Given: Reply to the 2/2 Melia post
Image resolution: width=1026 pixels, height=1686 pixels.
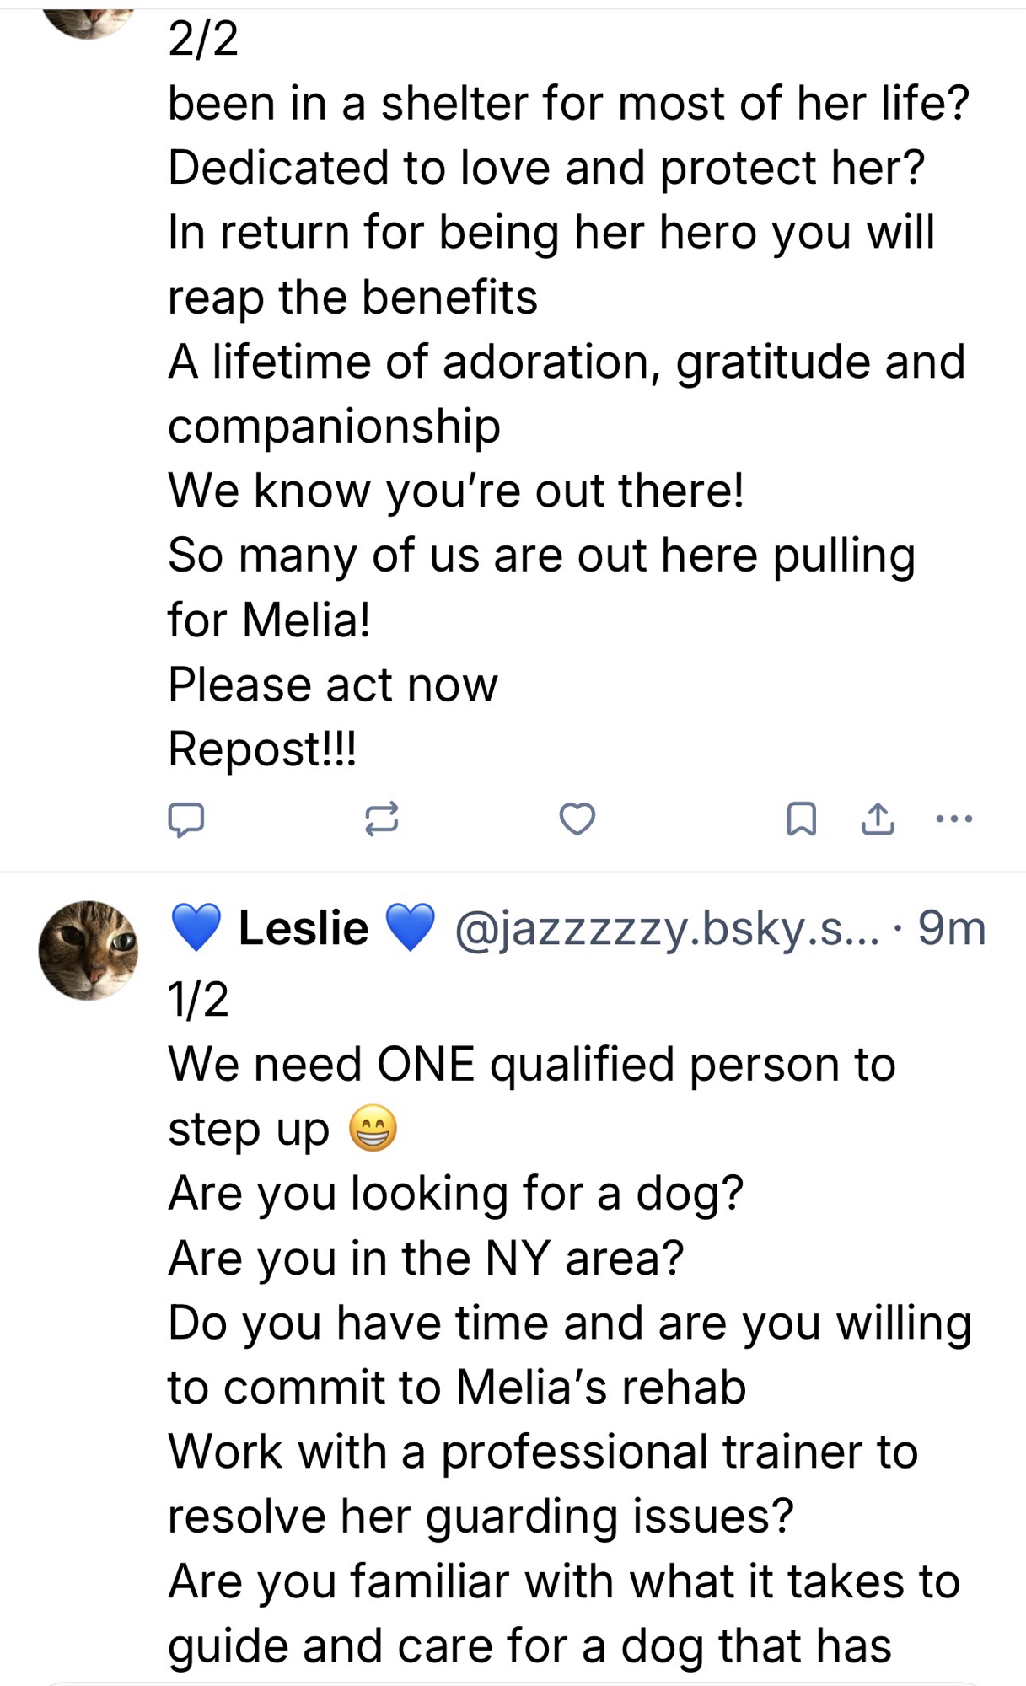Looking at the screenshot, I should click(x=185, y=819).
